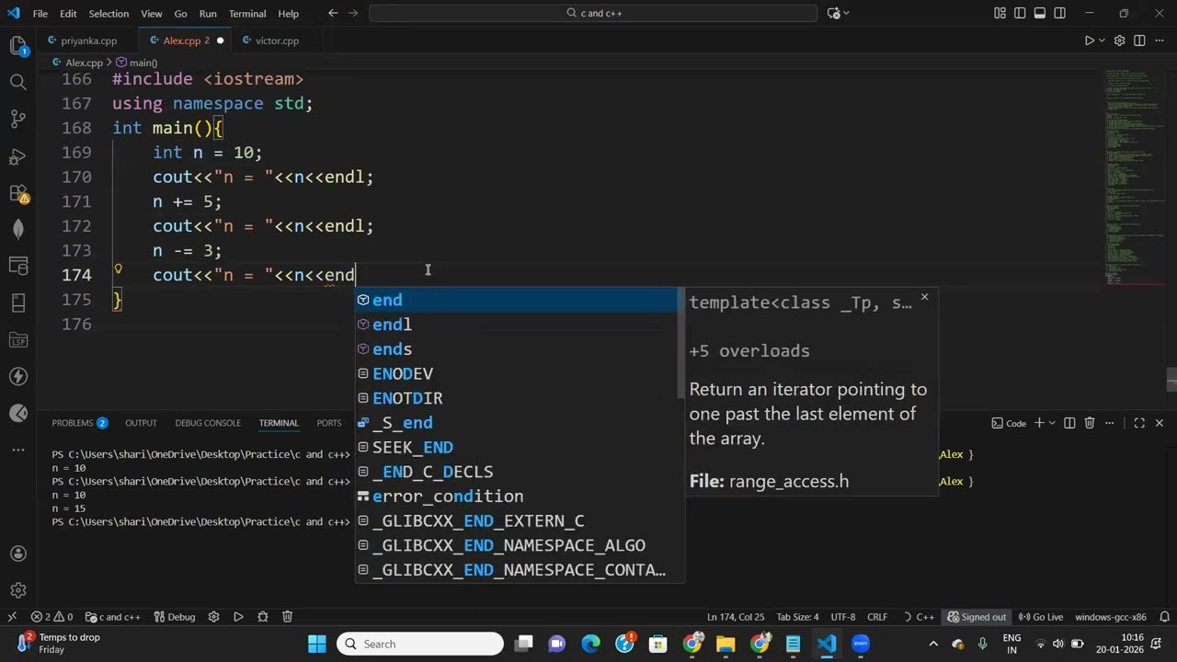The width and height of the screenshot is (1177, 662).
Task: Open the Terminal menu
Action: (x=247, y=14)
